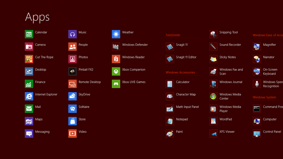Open the Windows Journal icon
Screen dimensions: 283x159
click(213, 84)
